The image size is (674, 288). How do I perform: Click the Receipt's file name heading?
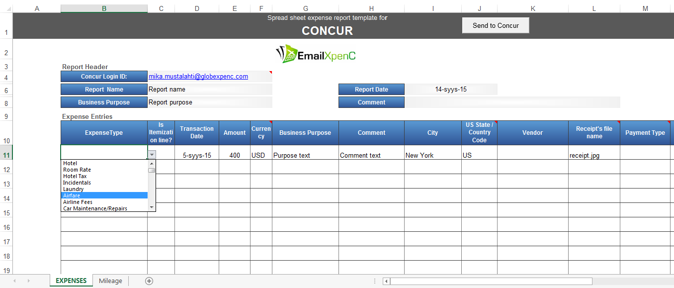[594, 133]
